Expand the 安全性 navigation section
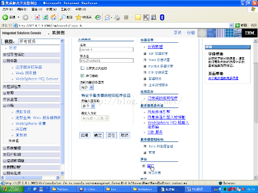This screenshot has height=193, width=258. point(5,100)
